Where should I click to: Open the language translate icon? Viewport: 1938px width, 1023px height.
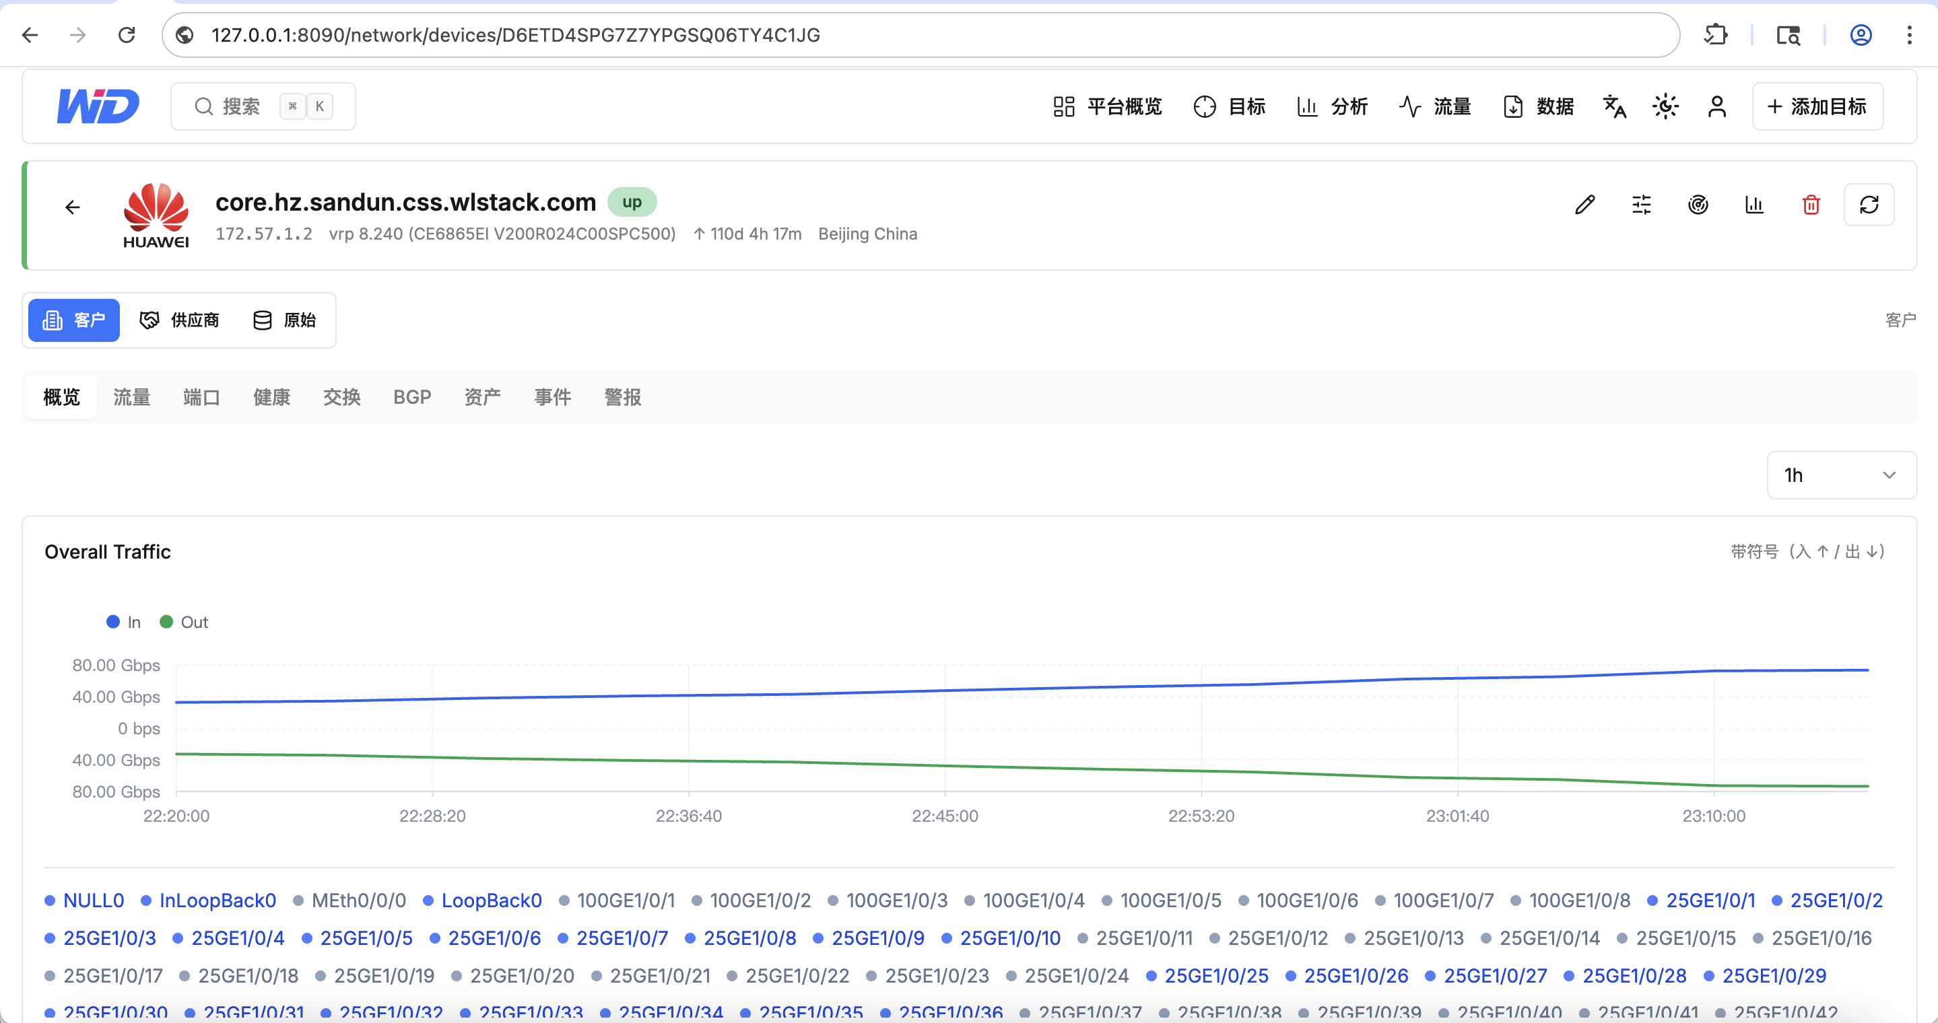pyautogui.click(x=1615, y=107)
